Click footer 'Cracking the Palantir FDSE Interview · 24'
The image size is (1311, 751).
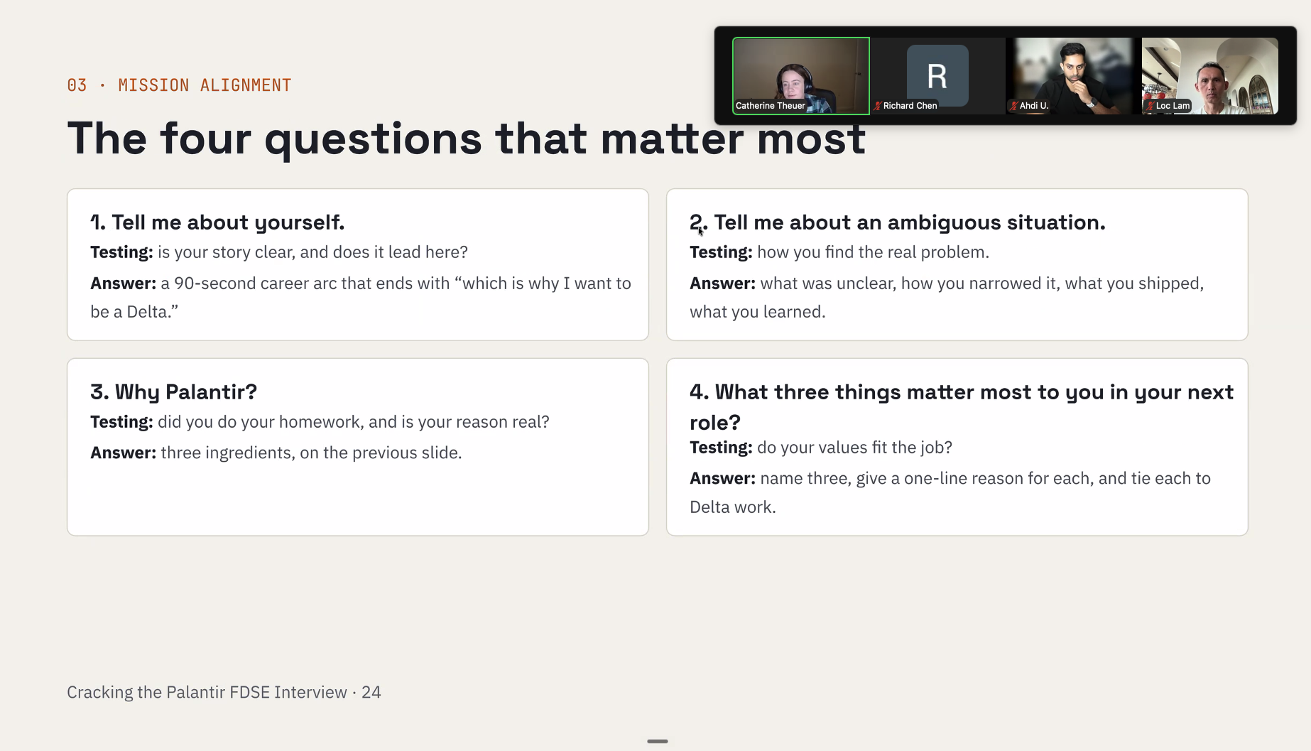pyautogui.click(x=224, y=693)
